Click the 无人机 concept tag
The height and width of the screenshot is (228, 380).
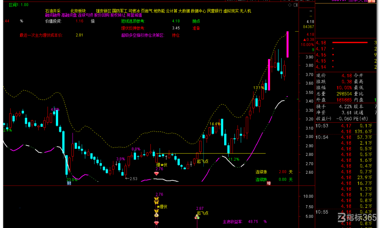[x=245, y=11]
